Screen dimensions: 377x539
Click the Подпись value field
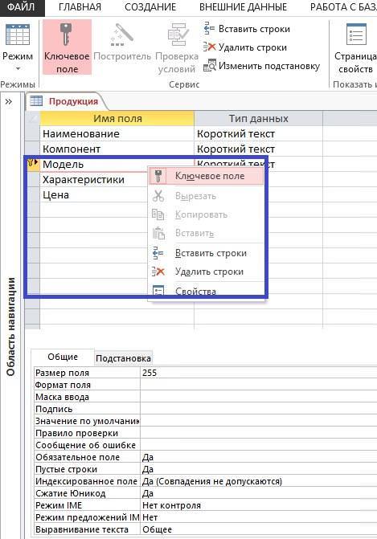click(259, 409)
